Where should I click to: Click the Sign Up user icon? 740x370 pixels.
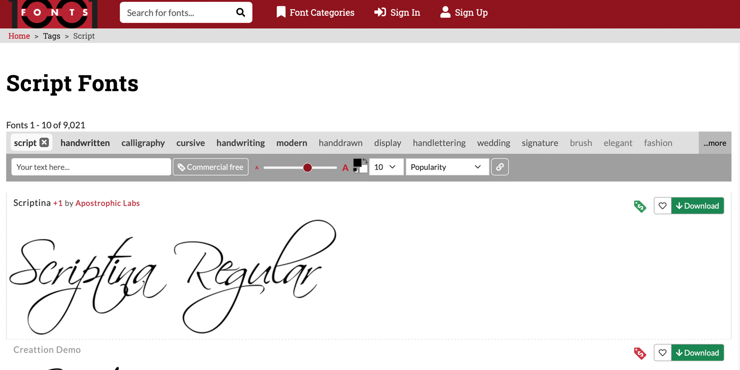click(x=445, y=12)
